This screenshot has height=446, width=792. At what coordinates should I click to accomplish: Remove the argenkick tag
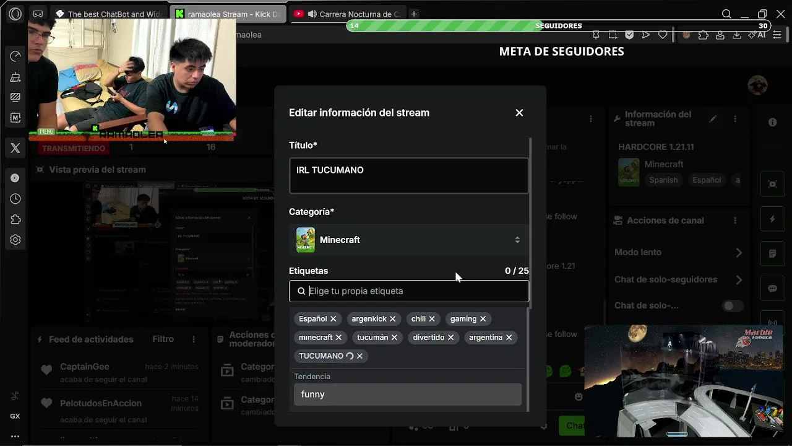(392, 319)
